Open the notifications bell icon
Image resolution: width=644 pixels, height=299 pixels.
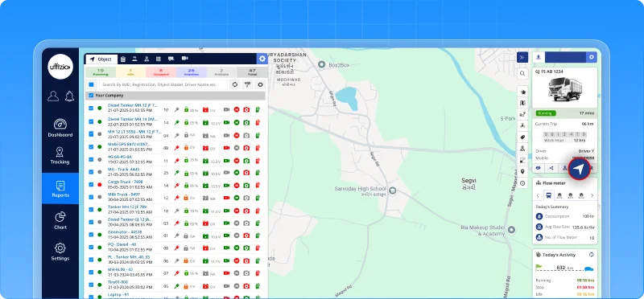point(69,96)
